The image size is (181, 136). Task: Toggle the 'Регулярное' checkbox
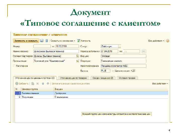point(14,66)
